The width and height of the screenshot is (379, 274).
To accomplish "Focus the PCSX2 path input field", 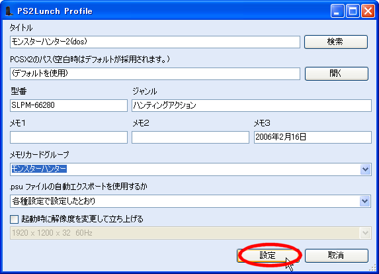I will 155,73.
